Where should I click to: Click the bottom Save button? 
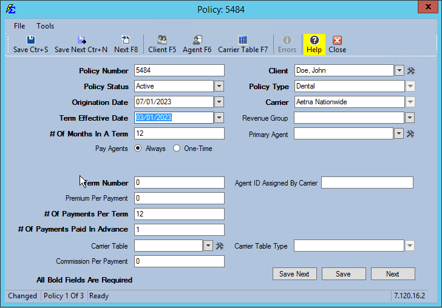pyautogui.click(x=344, y=273)
